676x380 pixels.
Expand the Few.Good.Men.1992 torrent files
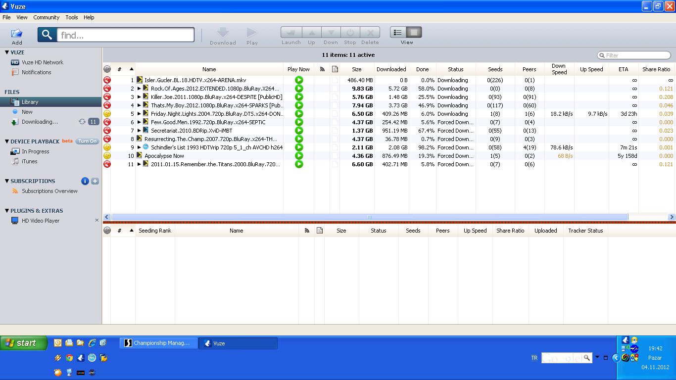[139, 122]
